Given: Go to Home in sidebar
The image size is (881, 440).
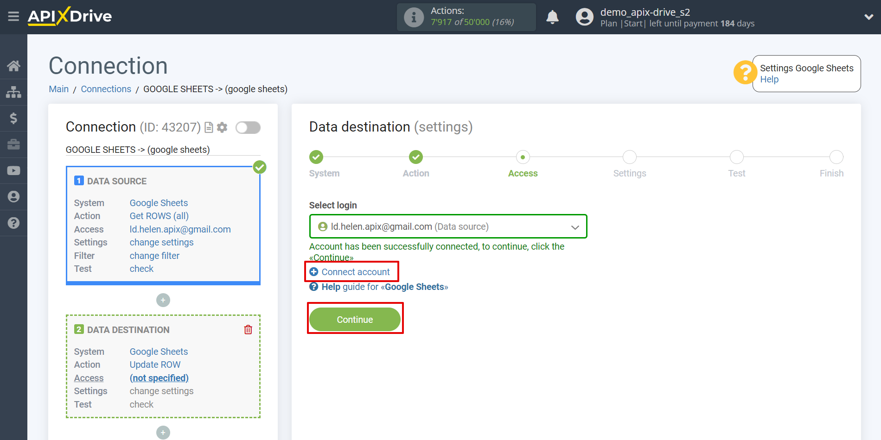Looking at the screenshot, I should [x=13, y=66].
